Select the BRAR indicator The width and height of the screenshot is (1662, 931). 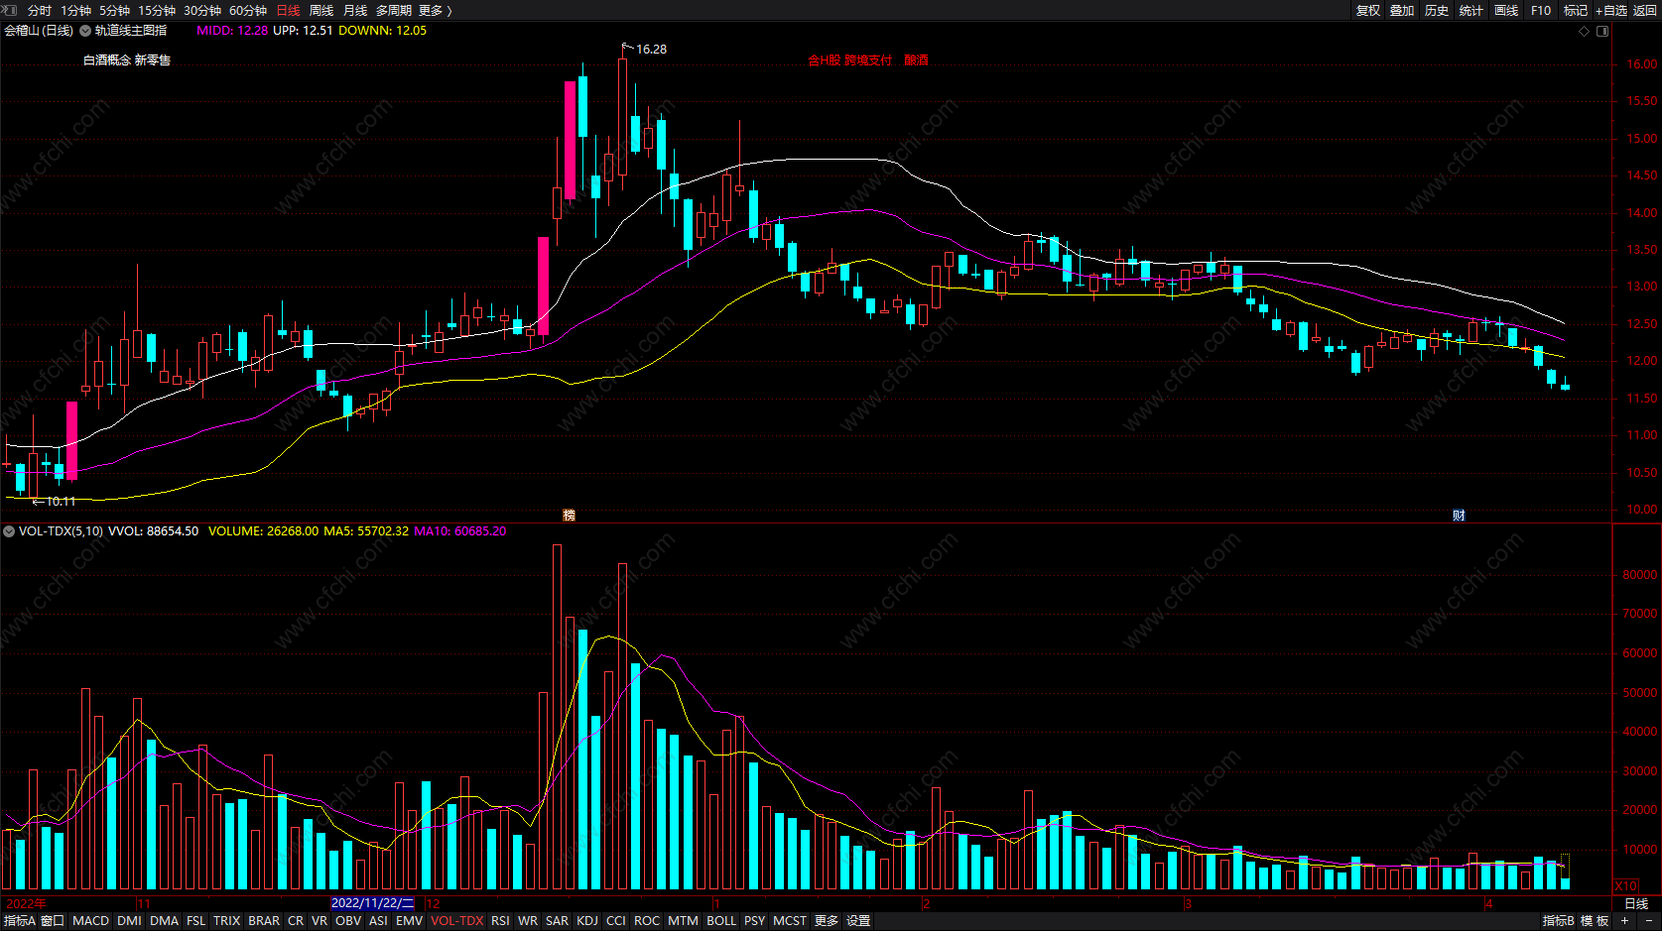coord(264,921)
